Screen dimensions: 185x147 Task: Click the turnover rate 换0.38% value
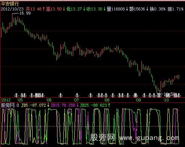[x=158, y=9]
